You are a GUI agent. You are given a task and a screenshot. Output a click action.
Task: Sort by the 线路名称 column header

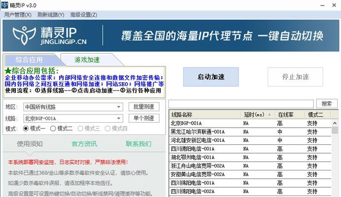[205, 115]
